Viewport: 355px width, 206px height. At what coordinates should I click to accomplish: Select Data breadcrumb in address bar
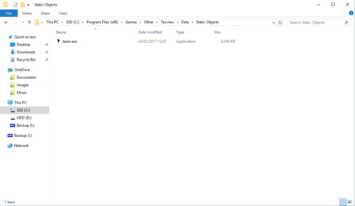[185, 22]
